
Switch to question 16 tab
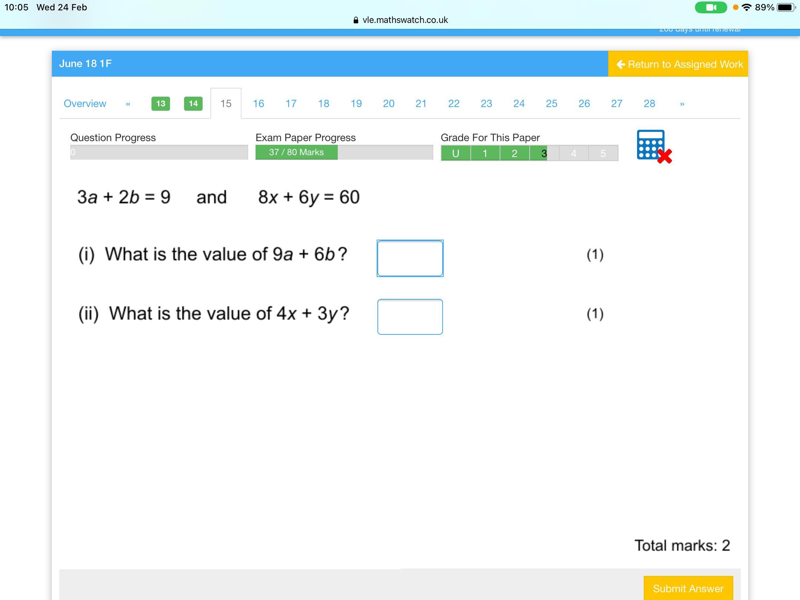coord(258,104)
